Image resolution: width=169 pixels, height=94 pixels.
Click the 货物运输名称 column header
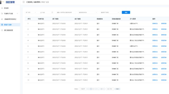click(116, 19)
